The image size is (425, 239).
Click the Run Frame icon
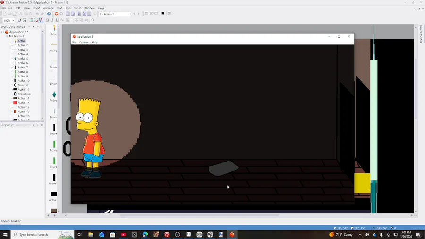(x=61, y=14)
